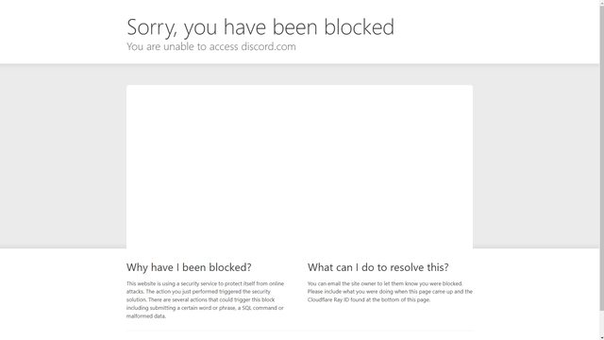
Task: Click the scrollbar track below the thumb
Action: (x=601, y=323)
